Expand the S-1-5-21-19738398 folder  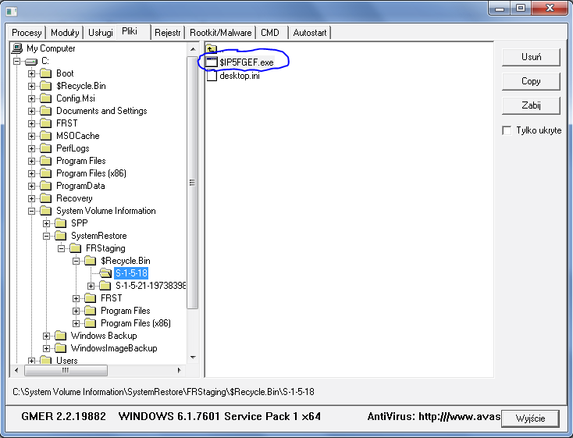coord(91,286)
